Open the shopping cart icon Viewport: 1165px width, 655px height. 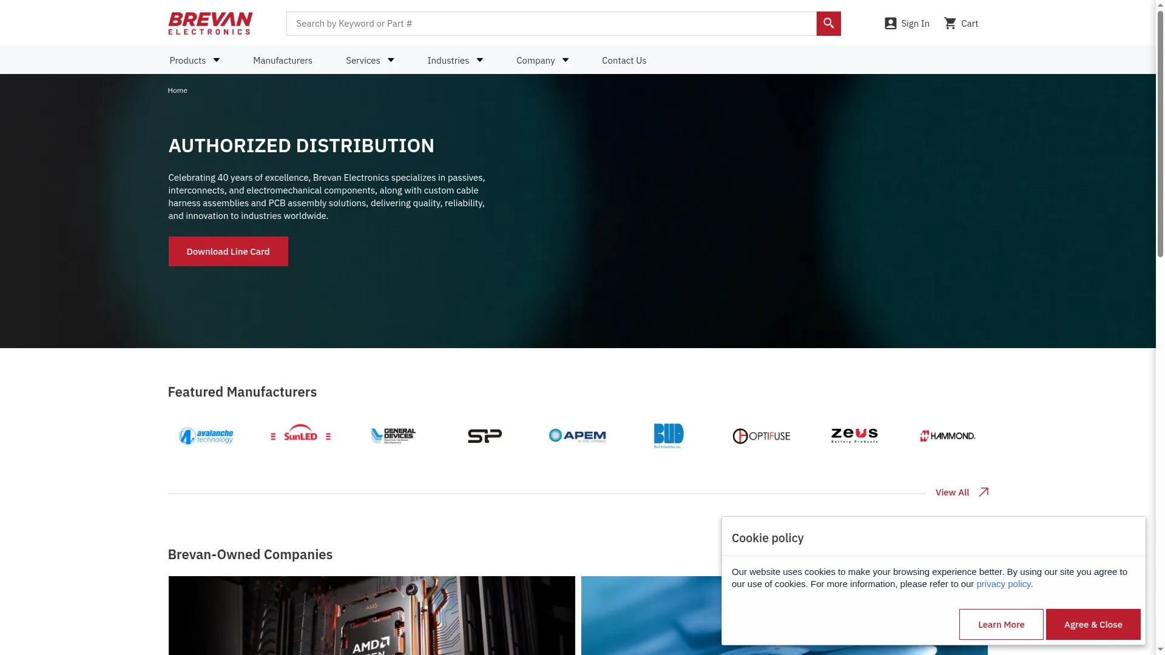pos(950,24)
